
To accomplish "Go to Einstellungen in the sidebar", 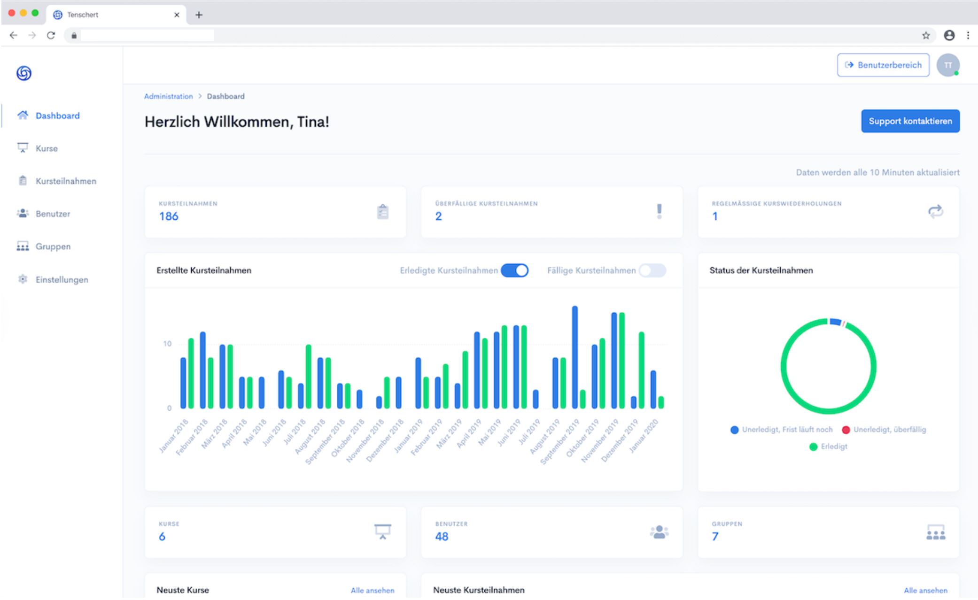I will click(62, 280).
